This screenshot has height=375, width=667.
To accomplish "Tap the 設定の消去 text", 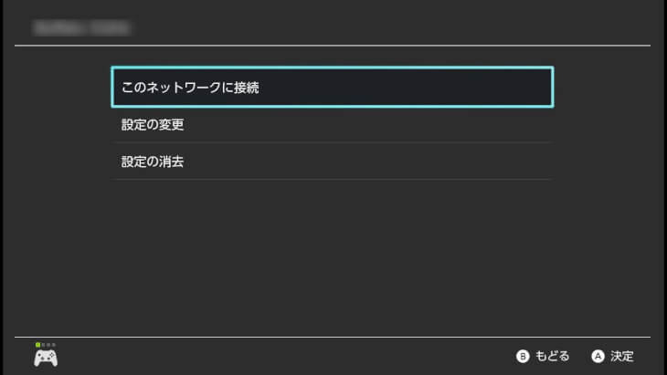I will (153, 161).
